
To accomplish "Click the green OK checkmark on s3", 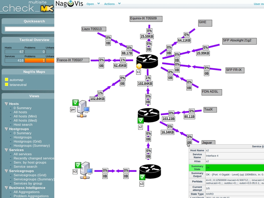I will point(142,177).
